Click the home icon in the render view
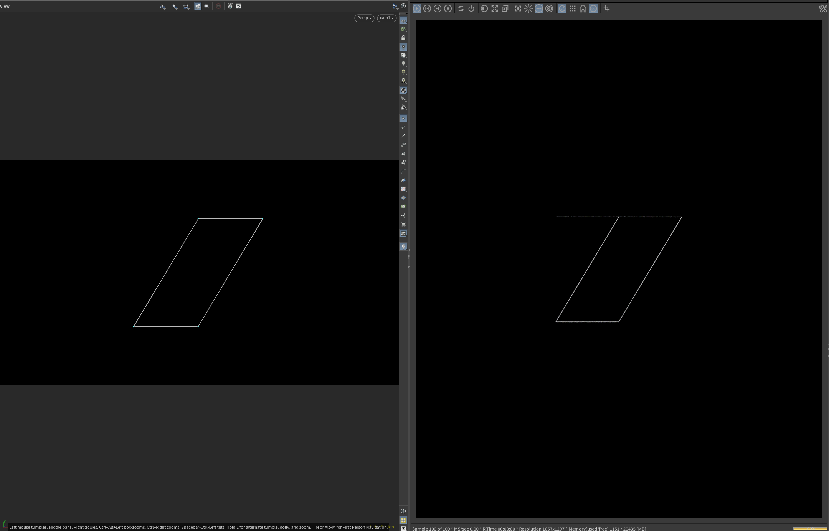Image resolution: width=829 pixels, height=531 pixels. point(583,8)
